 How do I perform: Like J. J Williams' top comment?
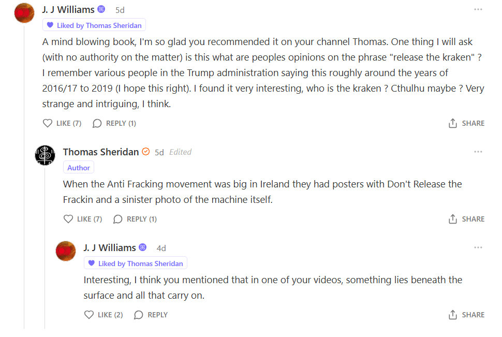click(x=48, y=123)
